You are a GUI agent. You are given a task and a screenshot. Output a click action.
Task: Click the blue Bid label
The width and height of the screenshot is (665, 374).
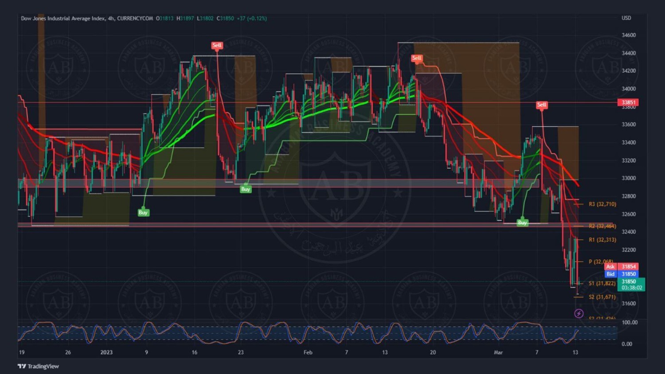(610, 274)
